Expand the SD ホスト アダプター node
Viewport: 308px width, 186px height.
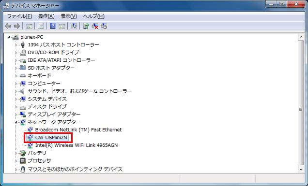pyautogui.click(x=16, y=68)
